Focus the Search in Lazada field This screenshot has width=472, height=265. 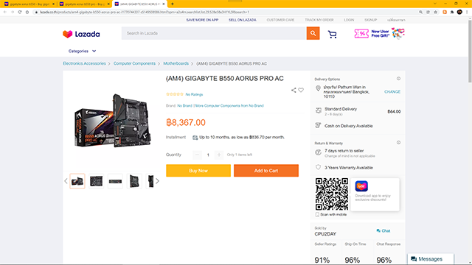214,33
